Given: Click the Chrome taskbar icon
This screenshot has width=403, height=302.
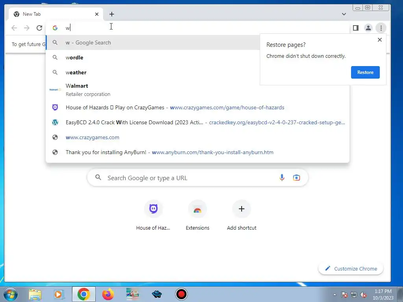Looking at the screenshot, I should (x=84, y=294).
